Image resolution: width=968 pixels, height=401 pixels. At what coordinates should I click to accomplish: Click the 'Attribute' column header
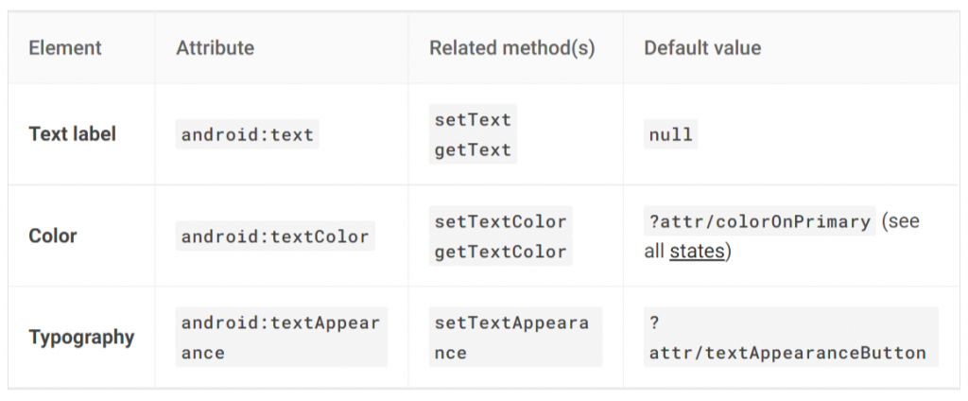(215, 47)
